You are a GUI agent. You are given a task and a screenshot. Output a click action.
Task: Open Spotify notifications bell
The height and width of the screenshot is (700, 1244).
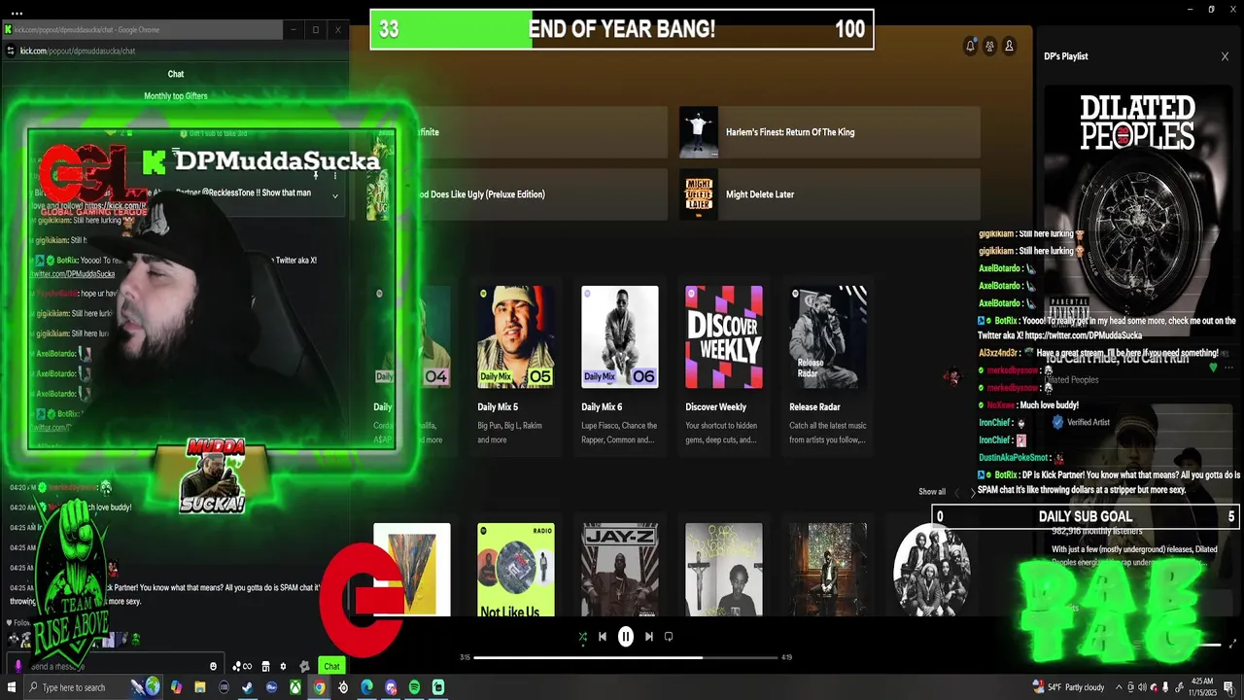click(970, 46)
